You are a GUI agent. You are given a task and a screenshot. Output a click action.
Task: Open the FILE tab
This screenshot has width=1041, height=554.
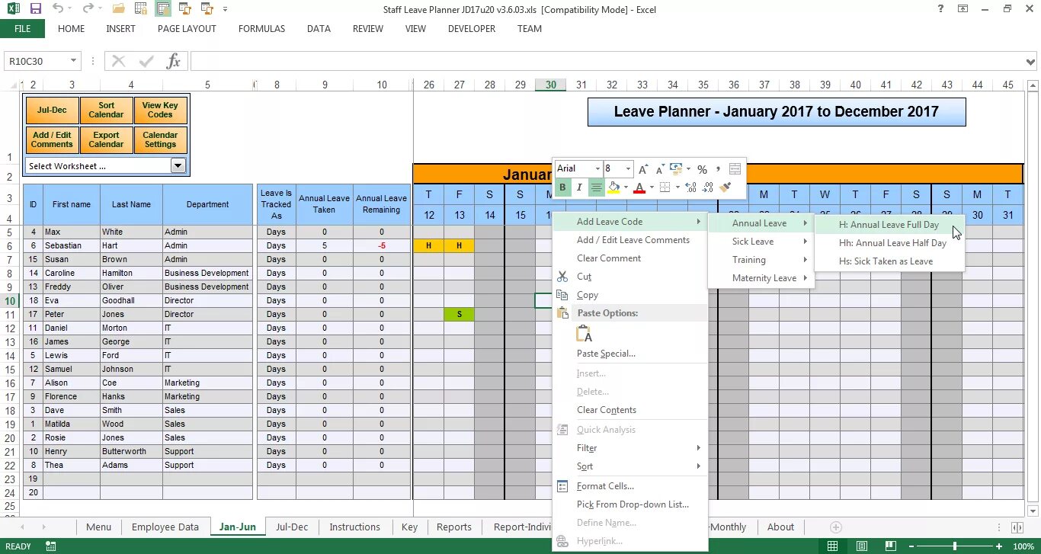pyautogui.click(x=22, y=29)
